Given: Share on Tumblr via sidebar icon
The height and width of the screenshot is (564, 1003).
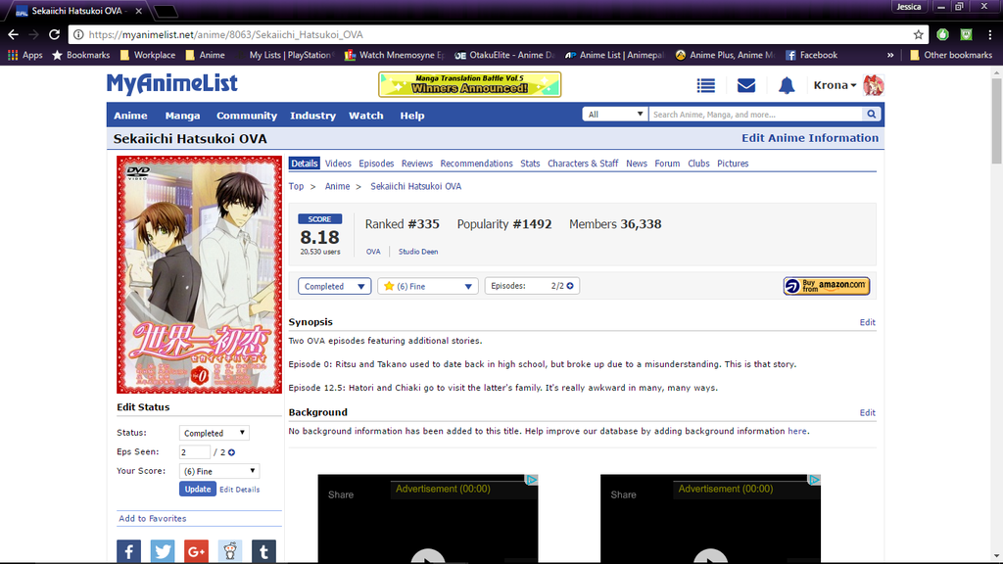Looking at the screenshot, I should point(263,551).
